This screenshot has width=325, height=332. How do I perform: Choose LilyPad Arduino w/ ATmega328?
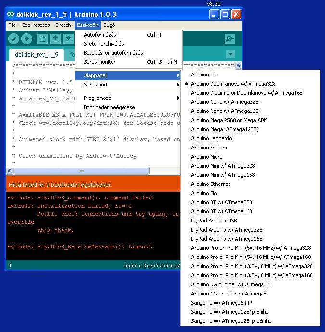(x=250, y=230)
